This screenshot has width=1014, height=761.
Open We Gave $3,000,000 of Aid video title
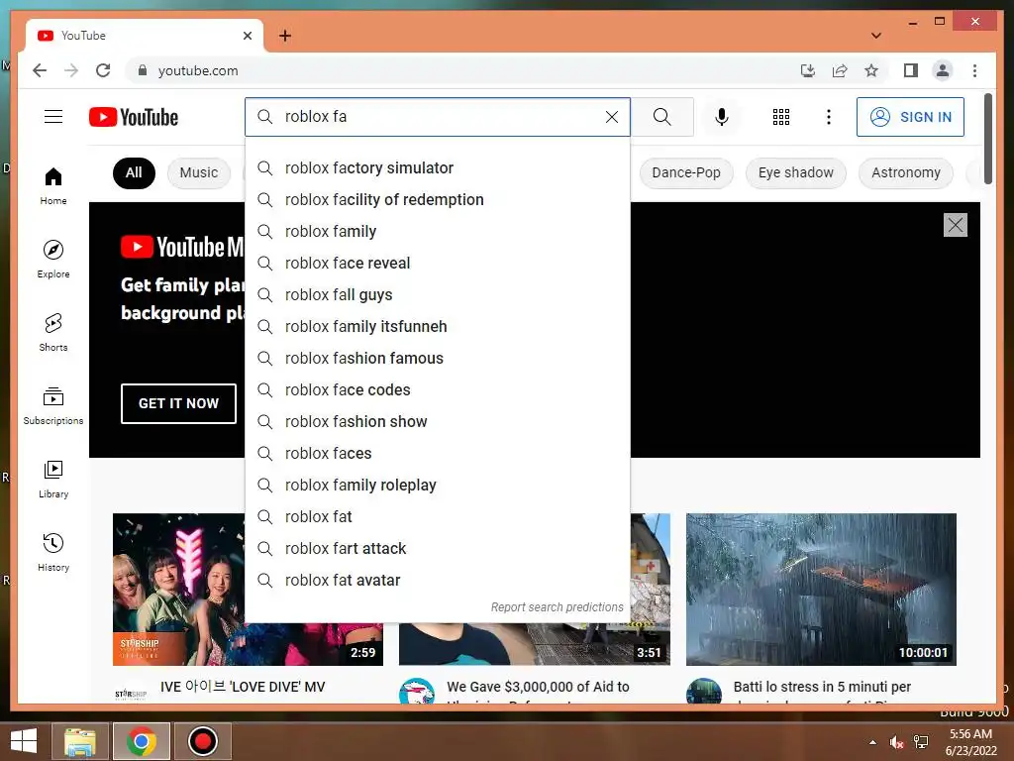click(538, 687)
